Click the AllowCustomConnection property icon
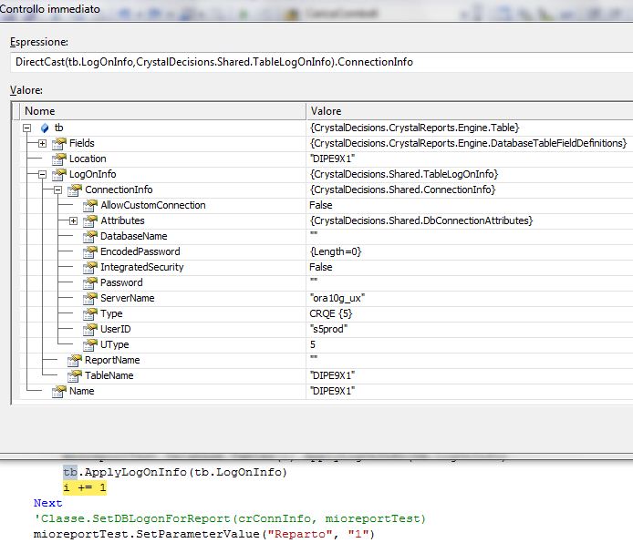This screenshot has height=543, width=633. 90,205
